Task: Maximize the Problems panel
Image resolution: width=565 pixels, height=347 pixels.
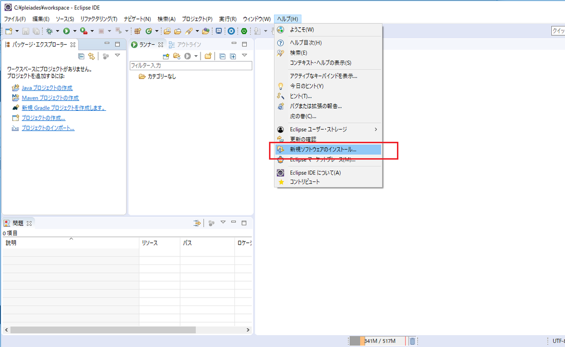Action: click(244, 223)
